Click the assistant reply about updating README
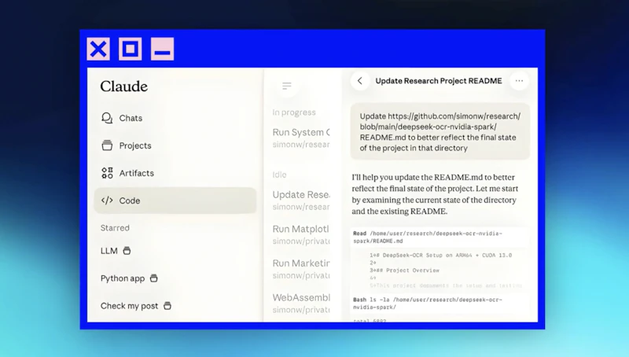Screen dimensions: 629x357 click(x=436, y=194)
